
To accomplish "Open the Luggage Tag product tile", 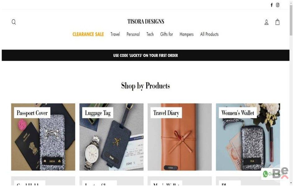I will coord(111,137).
